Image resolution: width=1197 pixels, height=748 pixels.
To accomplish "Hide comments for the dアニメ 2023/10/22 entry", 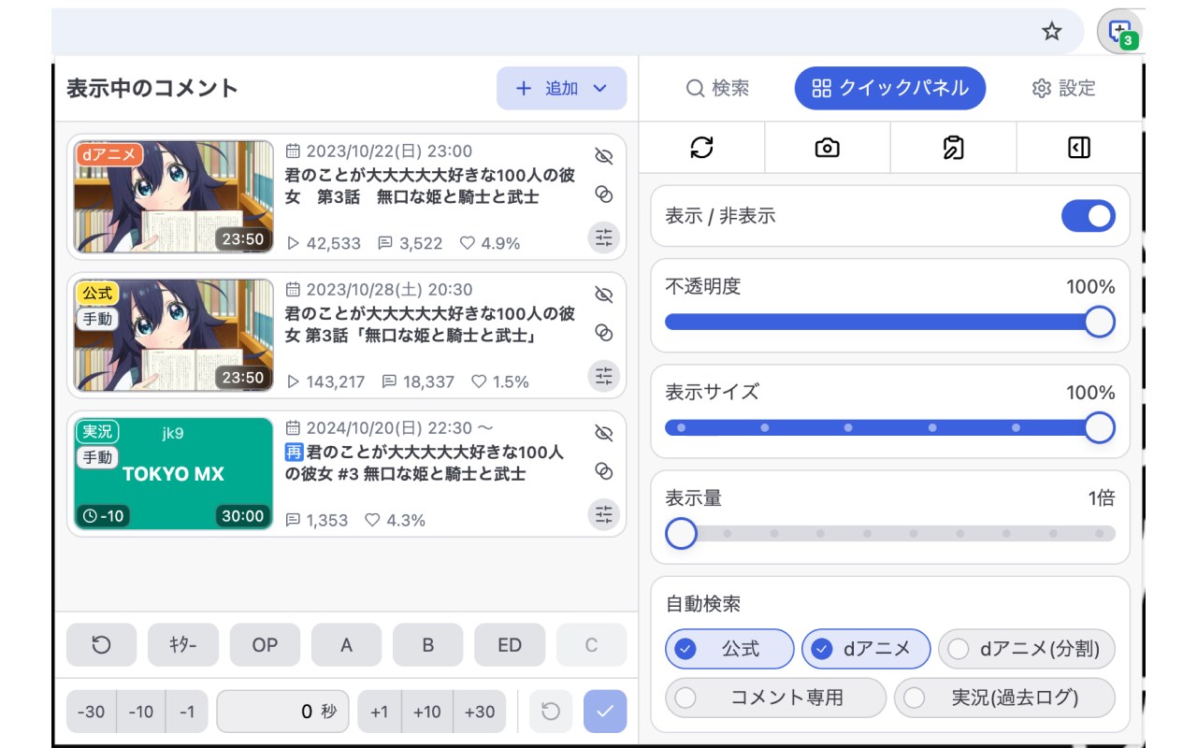I will (x=603, y=156).
